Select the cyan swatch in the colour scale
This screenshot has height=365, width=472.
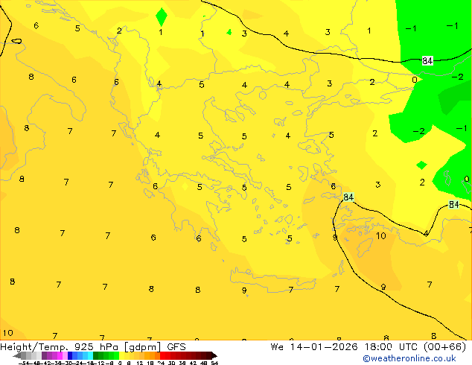coord(90,355)
